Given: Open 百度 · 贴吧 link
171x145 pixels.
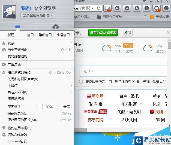Looking at the screenshot, I should pos(129,96).
